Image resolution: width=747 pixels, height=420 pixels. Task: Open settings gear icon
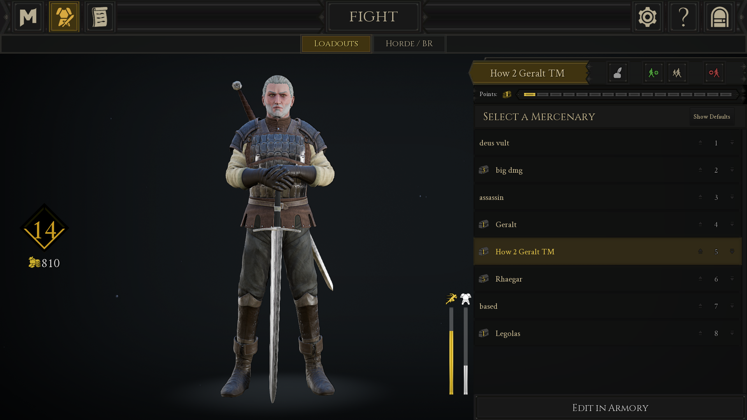pyautogui.click(x=647, y=17)
